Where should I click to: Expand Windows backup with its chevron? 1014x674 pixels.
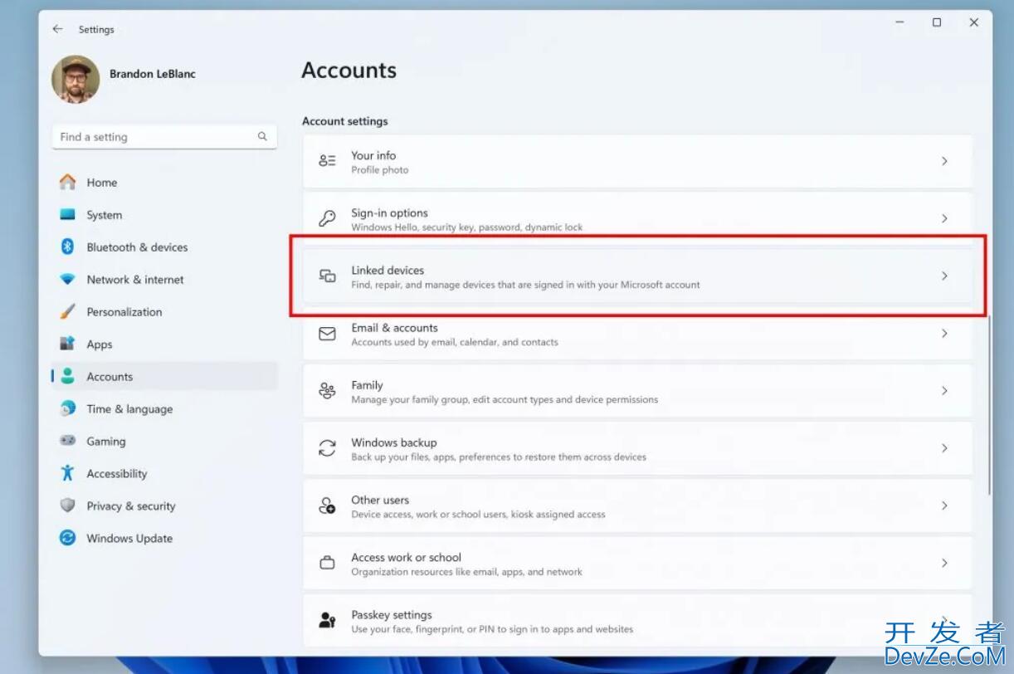pyautogui.click(x=944, y=448)
